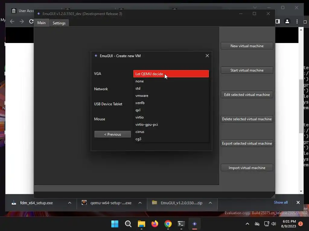Select 'Let QEMU decide' VGA option
Screen dimensions: 309x231
coord(171,74)
